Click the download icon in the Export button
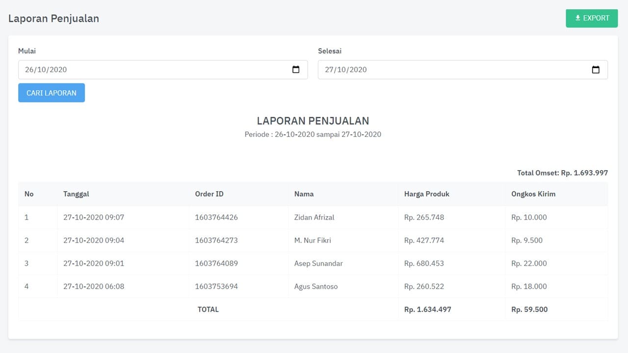This screenshot has height=353, width=628. (578, 18)
